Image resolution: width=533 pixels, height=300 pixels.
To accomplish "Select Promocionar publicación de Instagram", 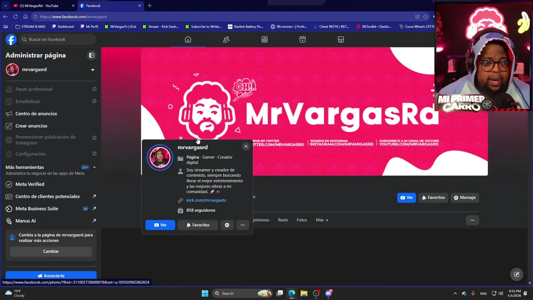I will pos(51,140).
